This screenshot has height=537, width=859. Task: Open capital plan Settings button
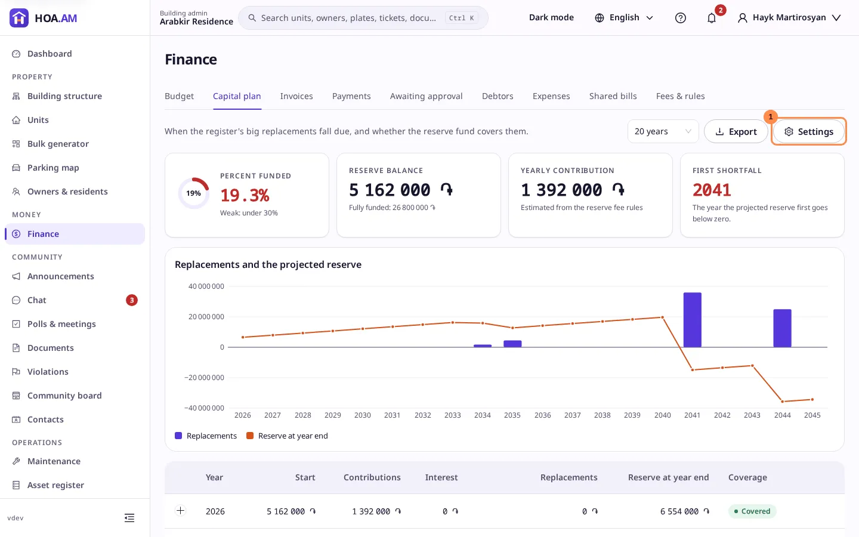point(809,131)
